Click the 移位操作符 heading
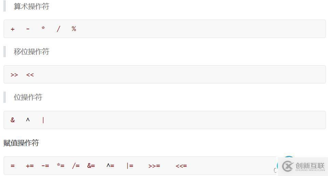The image size is (328, 176). click(x=31, y=52)
